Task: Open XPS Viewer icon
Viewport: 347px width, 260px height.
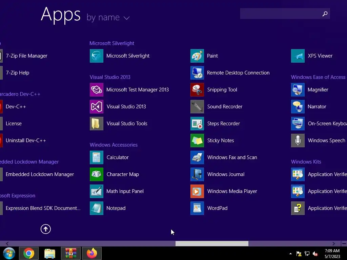Action: [x=298, y=56]
